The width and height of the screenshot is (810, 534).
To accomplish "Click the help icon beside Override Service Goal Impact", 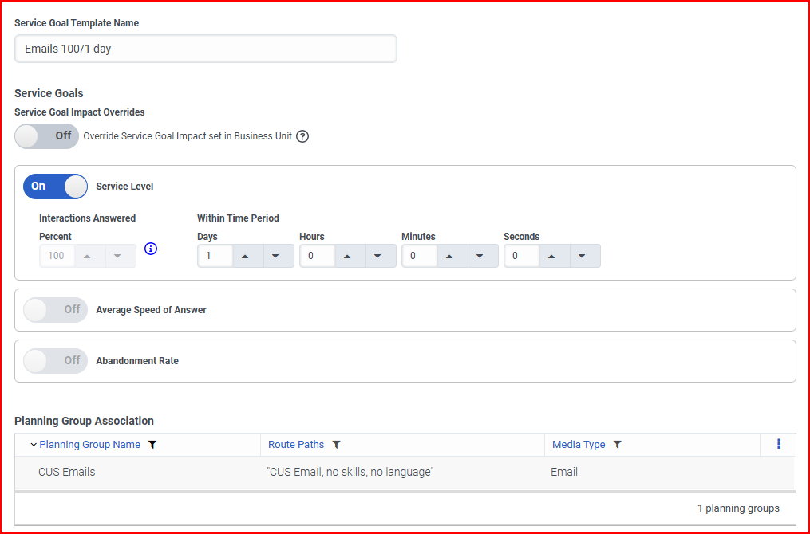I will (x=302, y=136).
